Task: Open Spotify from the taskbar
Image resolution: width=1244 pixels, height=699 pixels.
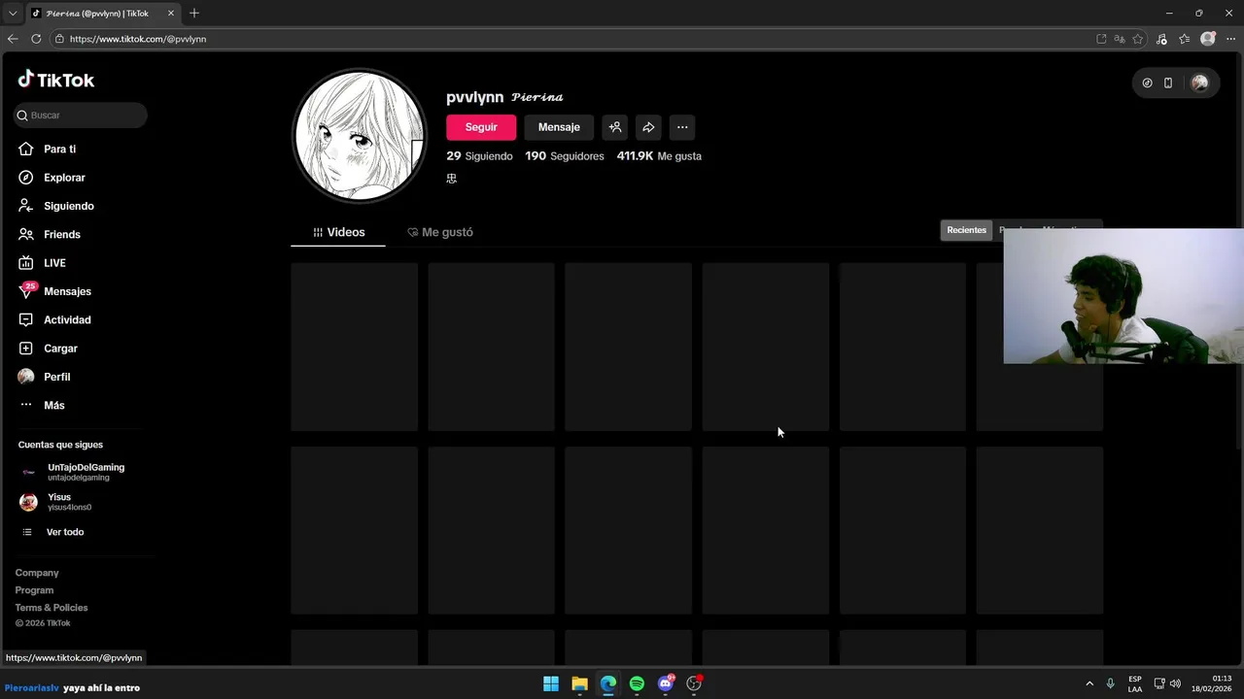Action: click(637, 683)
